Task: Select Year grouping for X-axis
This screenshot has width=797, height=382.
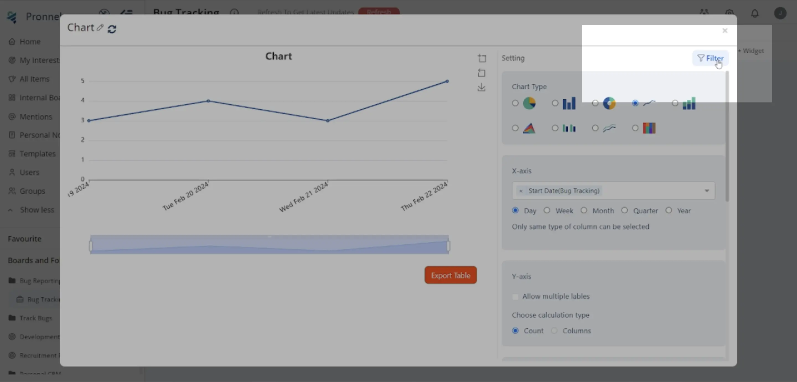Action: click(x=669, y=210)
